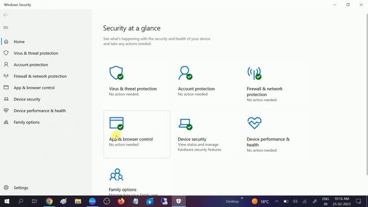Click the Virus & threat protection shield tile icon
This screenshot has height=207, width=368.
(116, 73)
